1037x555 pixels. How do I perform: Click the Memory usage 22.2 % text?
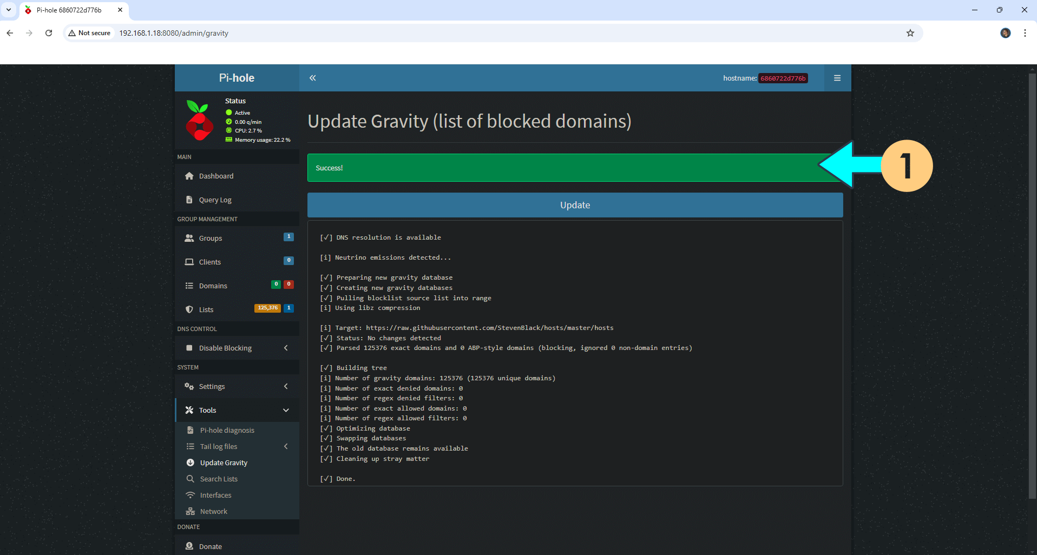coord(262,140)
